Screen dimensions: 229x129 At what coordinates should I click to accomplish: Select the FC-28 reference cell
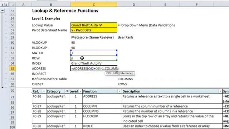(39, 111)
